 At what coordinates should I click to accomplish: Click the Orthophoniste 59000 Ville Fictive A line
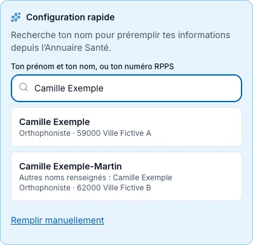pyautogui.click(x=85, y=133)
